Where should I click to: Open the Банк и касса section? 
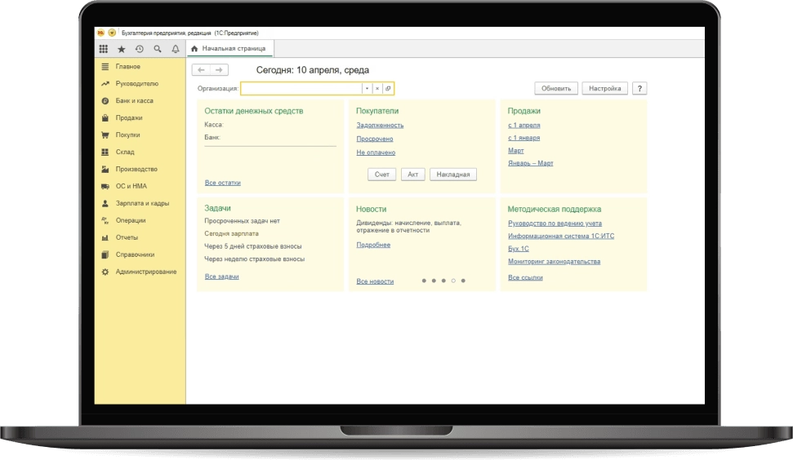134,100
